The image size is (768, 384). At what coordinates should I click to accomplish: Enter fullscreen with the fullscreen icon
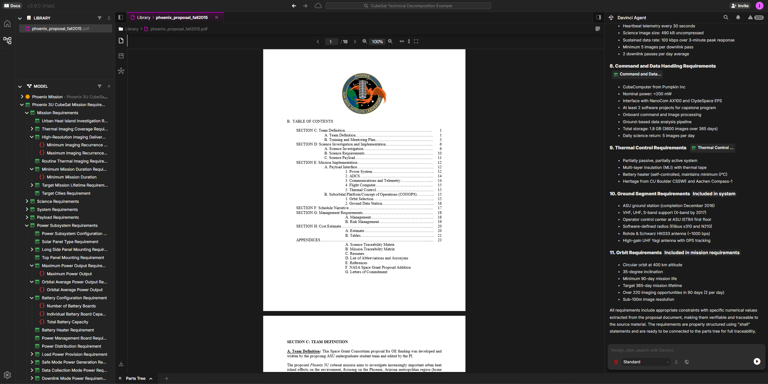click(x=416, y=41)
